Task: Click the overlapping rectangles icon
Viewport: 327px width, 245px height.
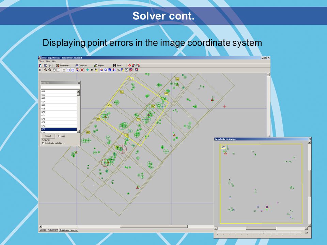Action: (x=72, y=70)
